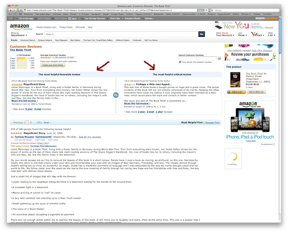Click the Safari forward navigation arrow
This screenshot has height=232, width=288.
click(x=15, y=10)
